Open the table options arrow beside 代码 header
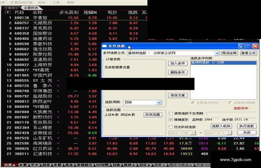Screen dimensions: 261x168 pyautogui.click(x=8, y=12)
